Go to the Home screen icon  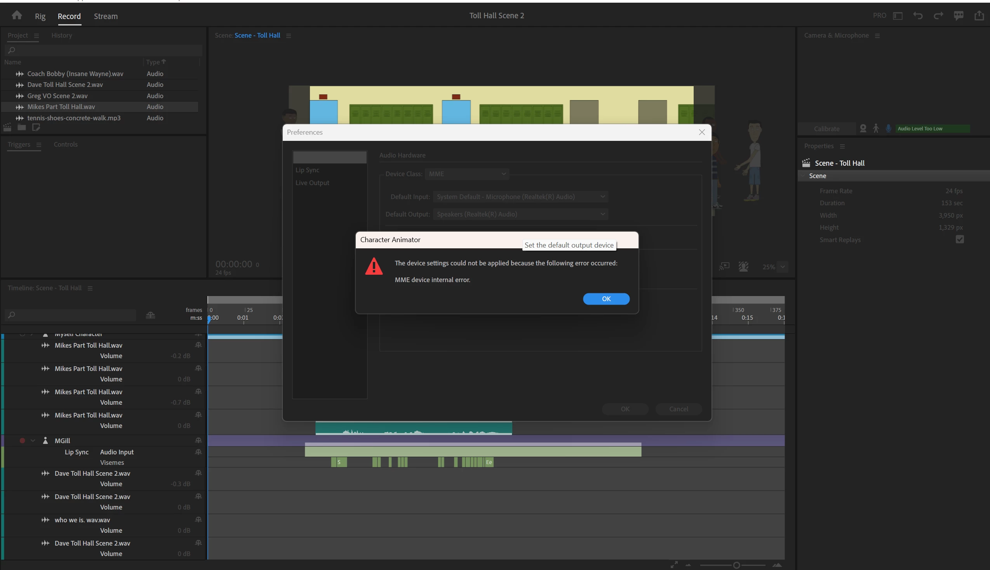[16, 15]
